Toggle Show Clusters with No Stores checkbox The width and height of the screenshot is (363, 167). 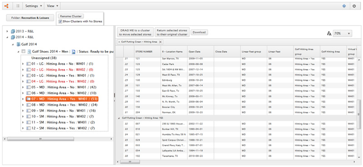coord(60,21)
